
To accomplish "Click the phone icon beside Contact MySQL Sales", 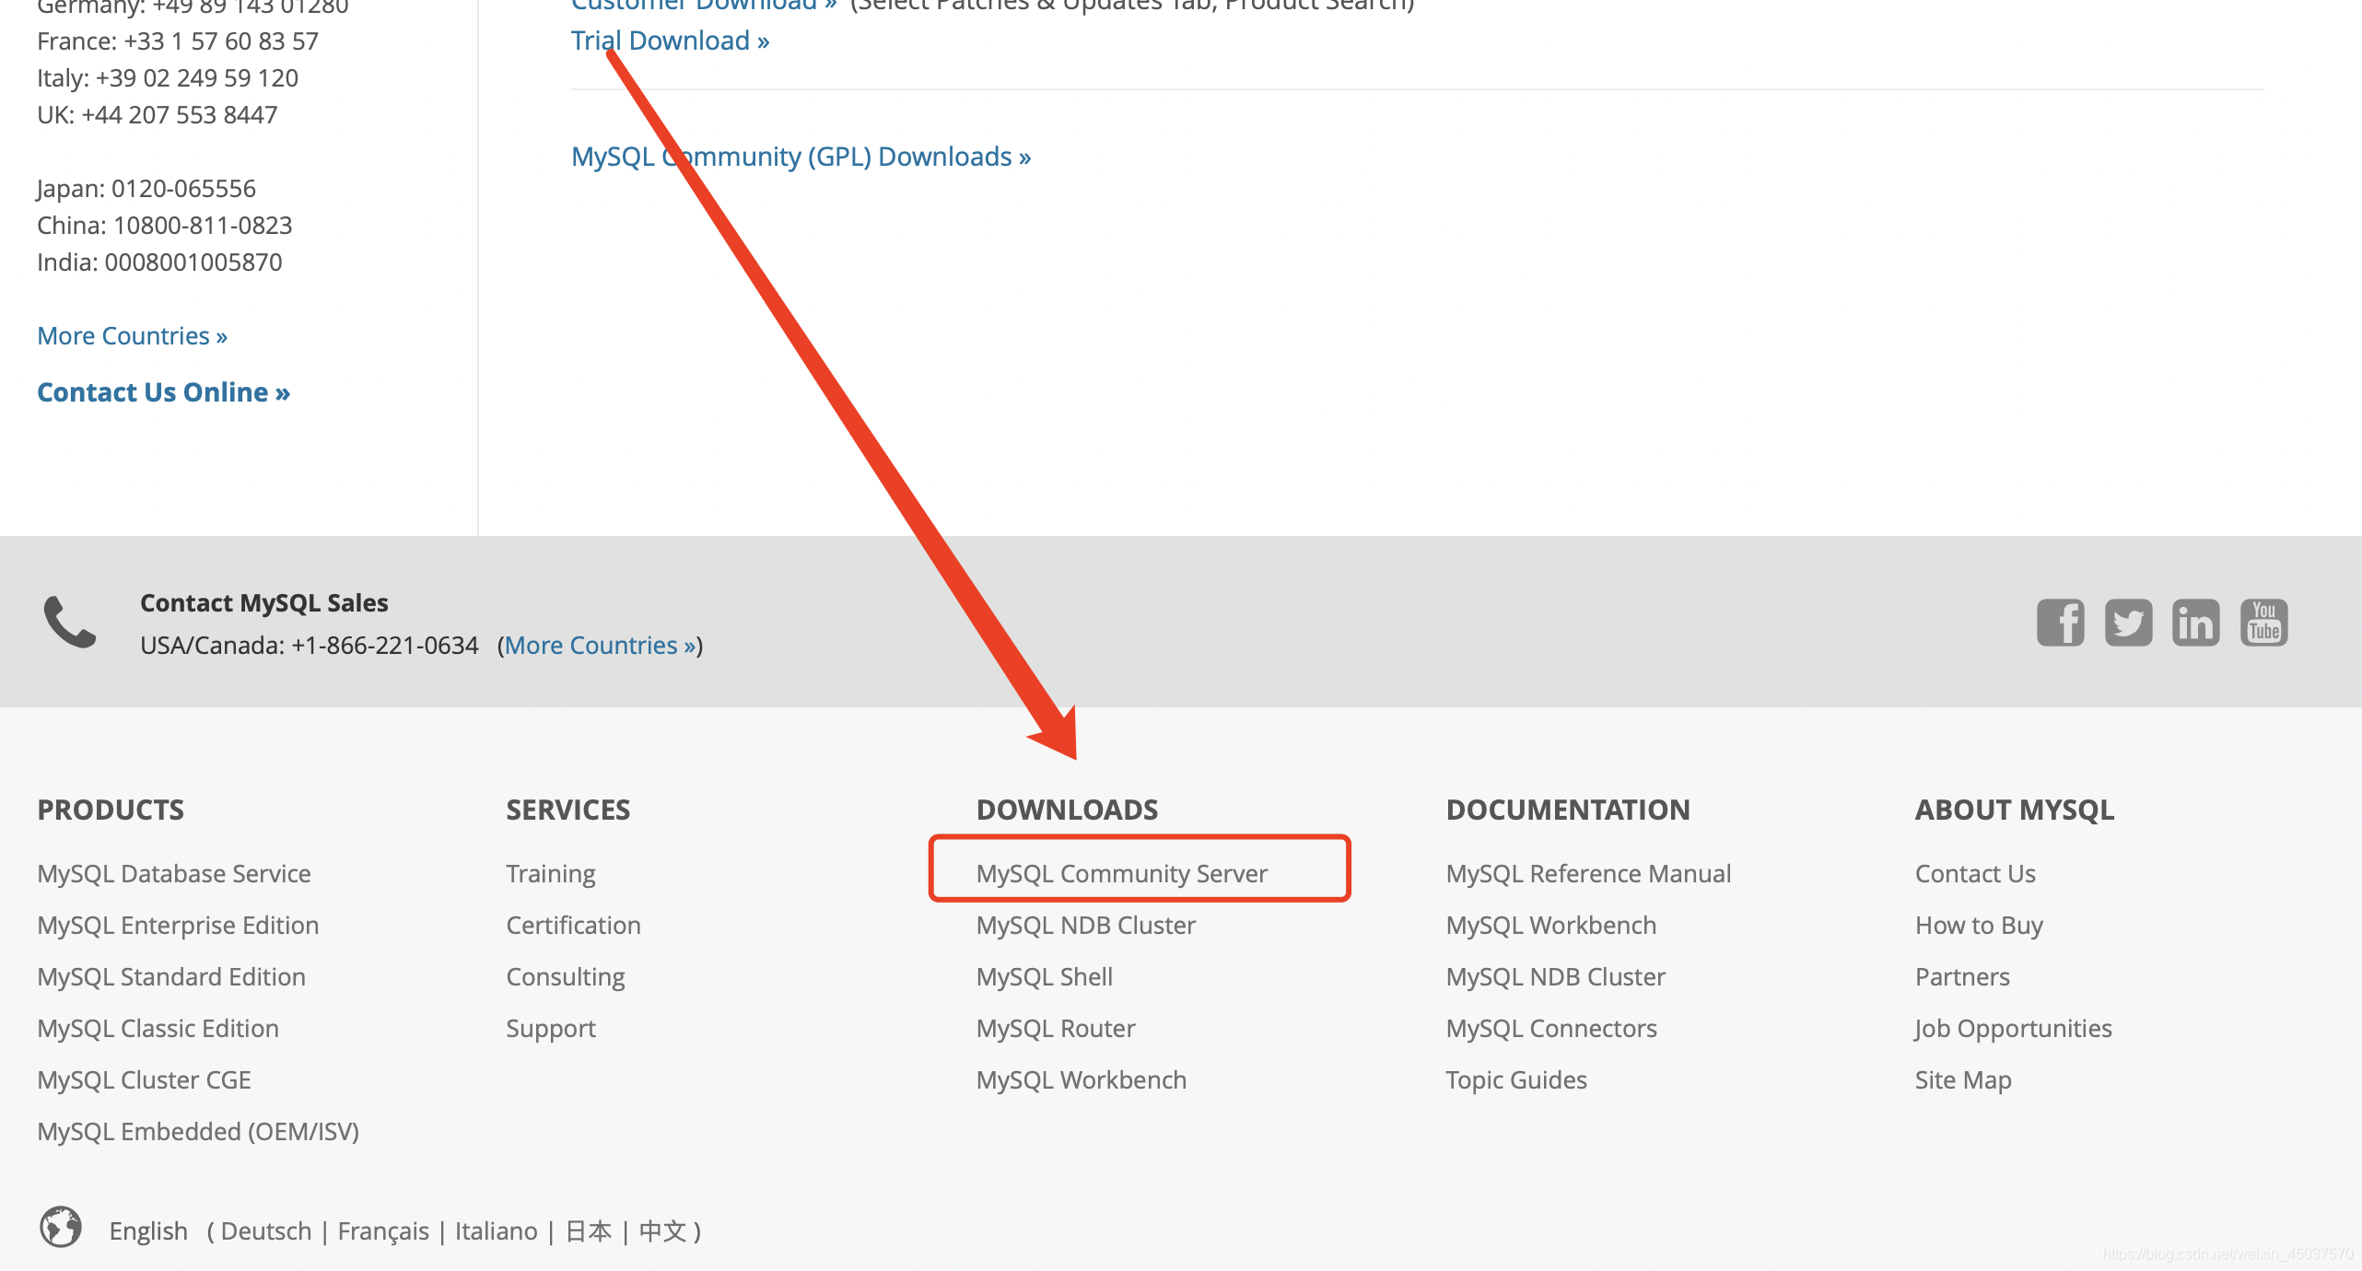I will (70, 623).
